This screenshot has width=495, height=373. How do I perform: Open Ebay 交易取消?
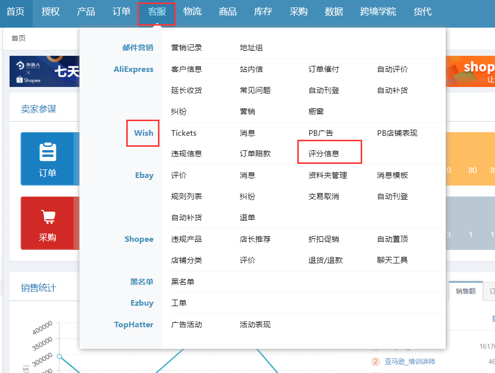coord(323,196)
